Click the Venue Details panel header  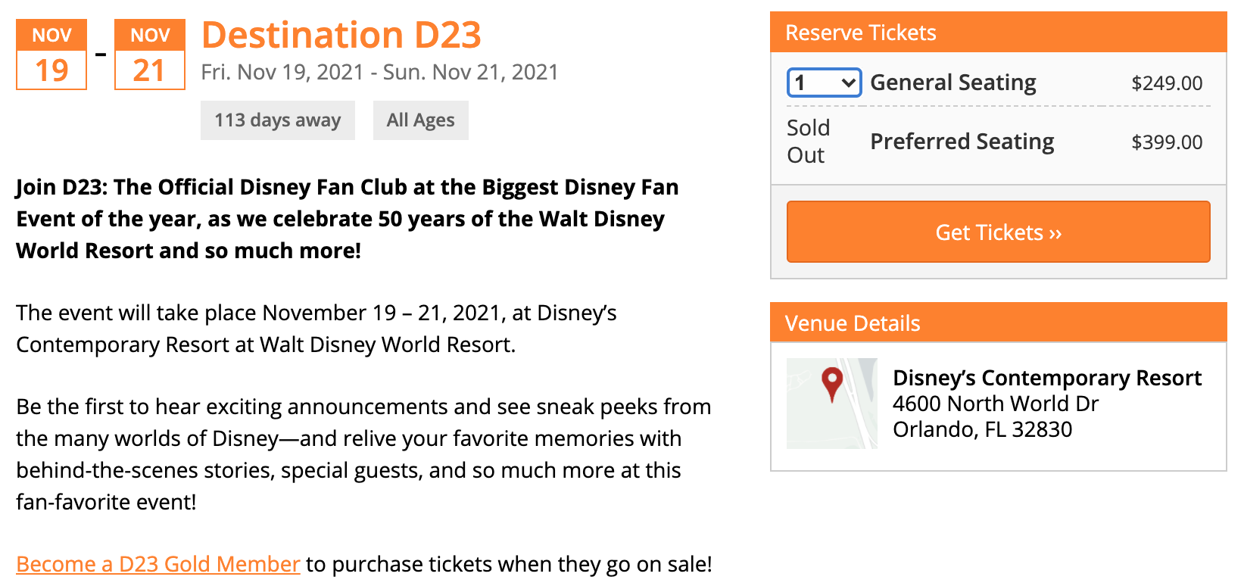(998, 323)
